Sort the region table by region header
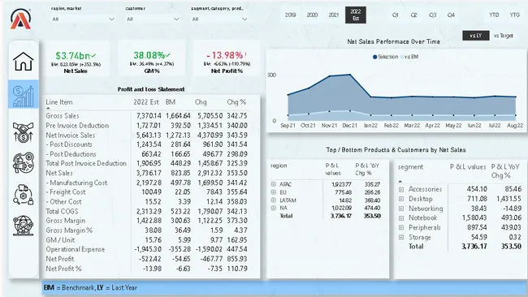Viewport: 528px width, 297px height. [x=279, y=166]
